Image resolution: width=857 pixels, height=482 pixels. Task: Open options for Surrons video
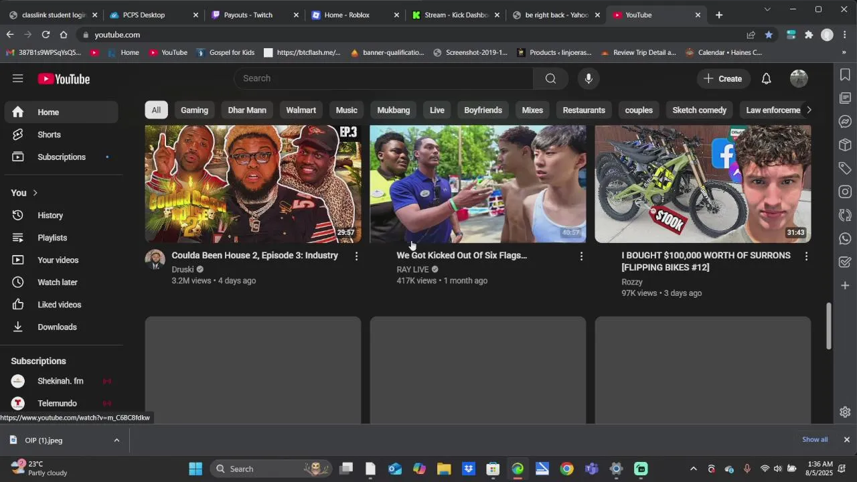tap(806, 256)
